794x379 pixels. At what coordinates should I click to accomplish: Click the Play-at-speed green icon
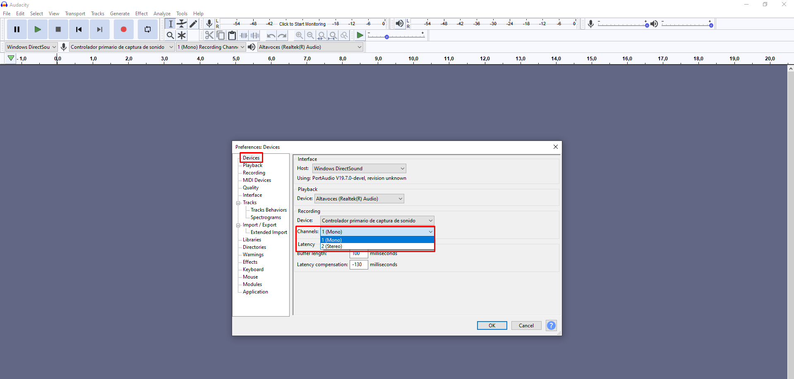[x=360, y=36]
